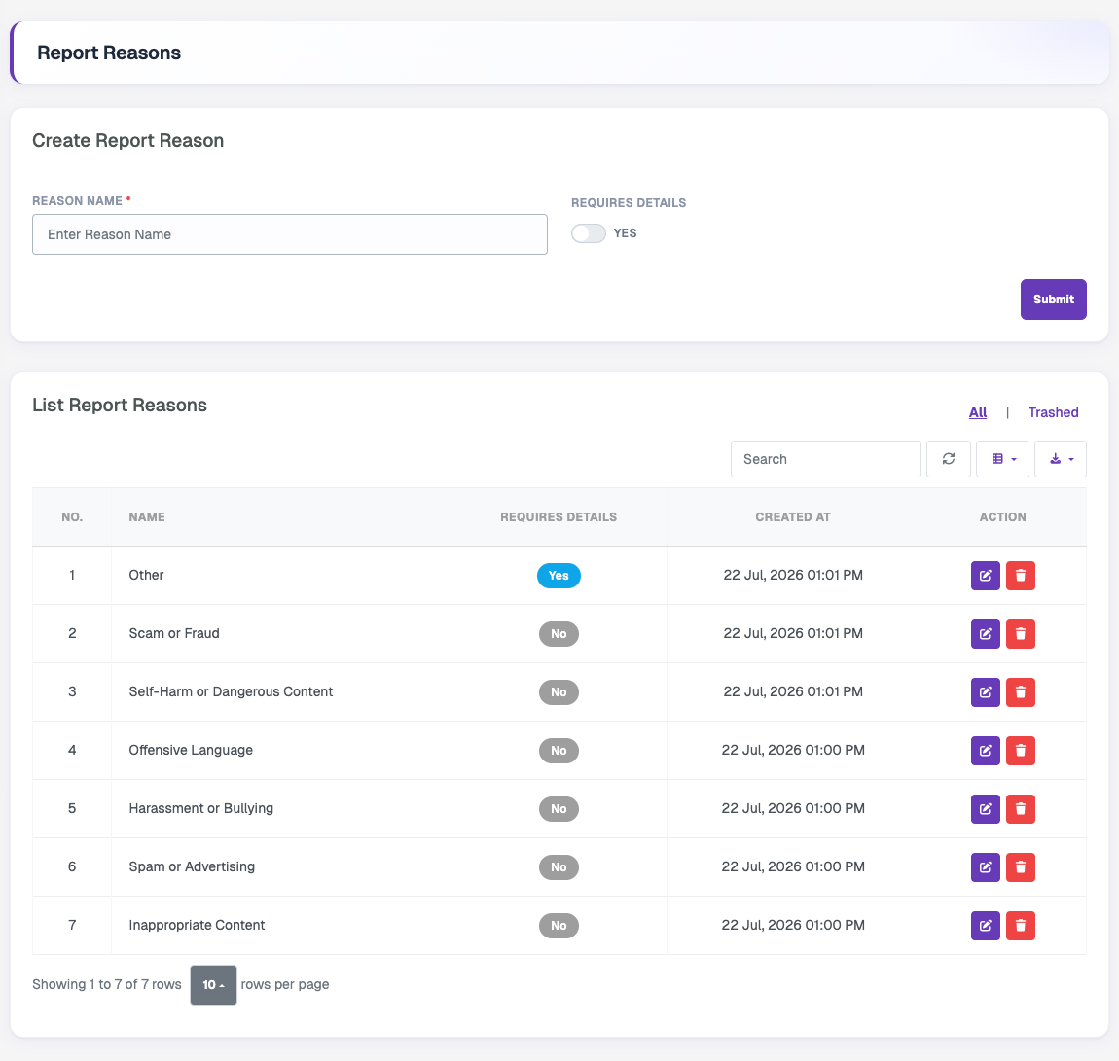This screenshot has height=1061, width=1119.
Task: Sort by the Created At column header
Action: pos(793,517)
